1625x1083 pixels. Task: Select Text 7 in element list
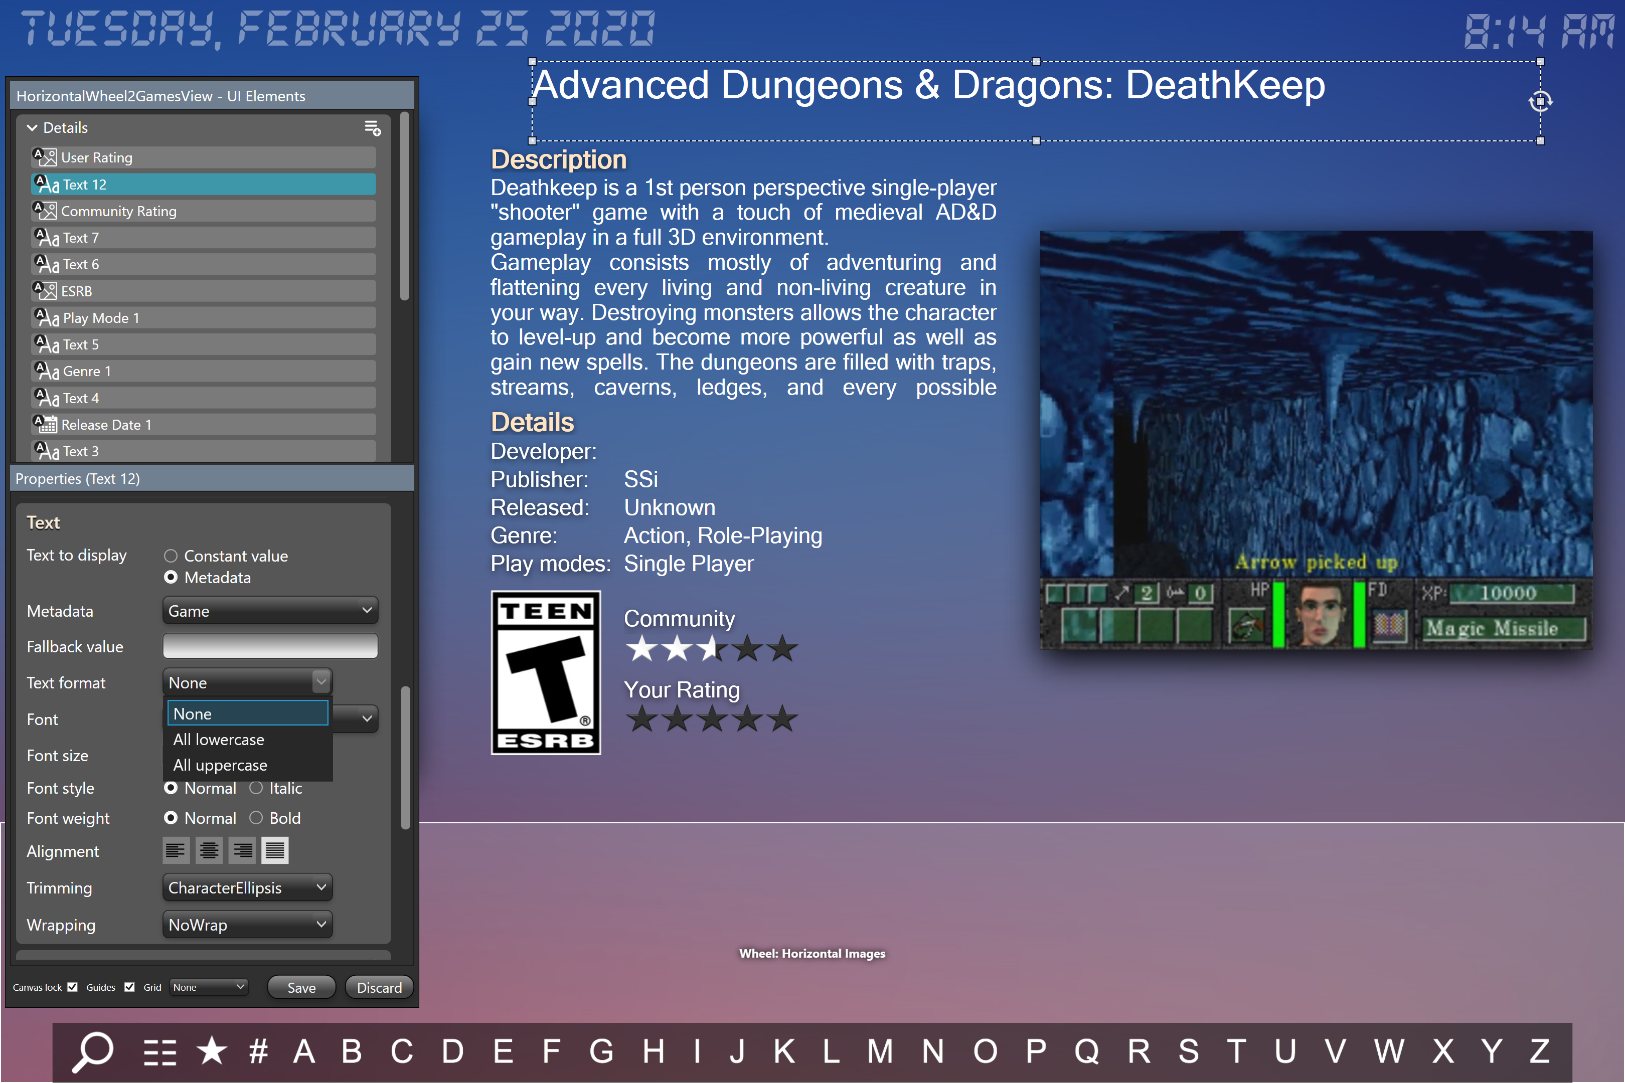tap(203, 238)
